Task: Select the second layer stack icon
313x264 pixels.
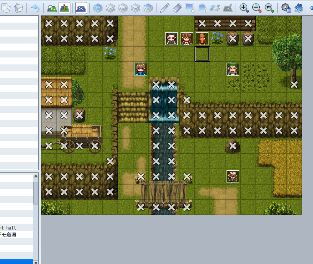Action: (x=110, y=8)
